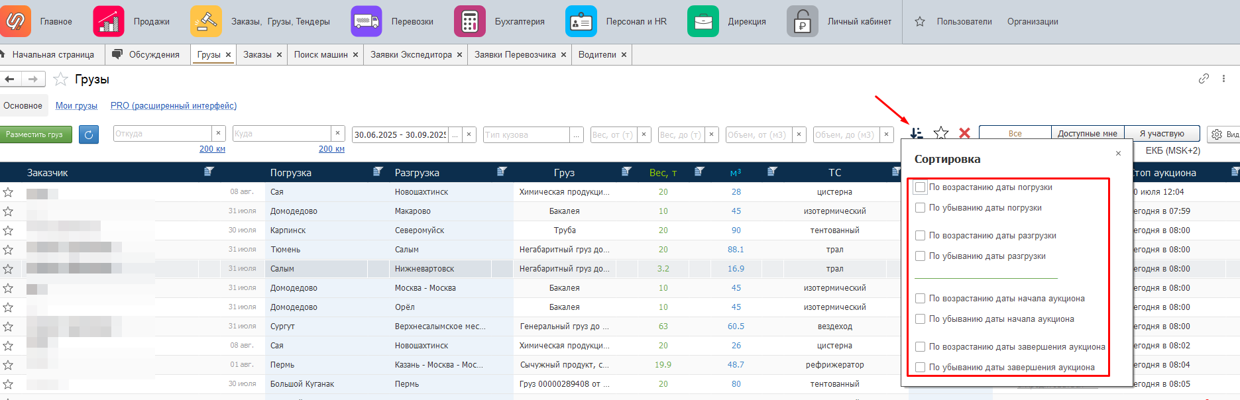1240x400 pixels.
Task: Open date range picker ellipsis button
Action: pos(455,134)
